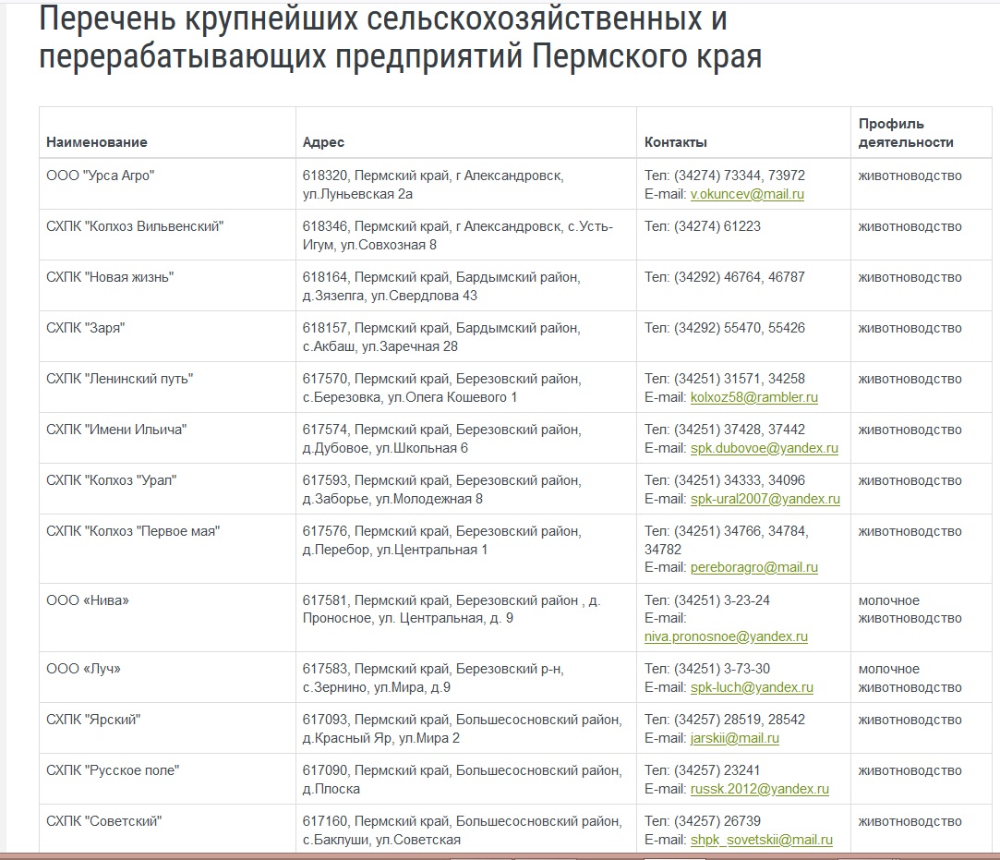Click address д.Красный Яр, ул.Мира 2
The width and height of the screenshot is (1000, 860).
click(x=463, y=729)
